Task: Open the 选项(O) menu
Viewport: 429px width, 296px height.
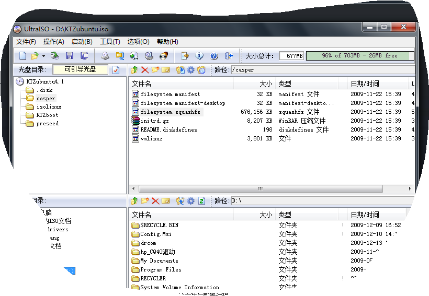Action: click(x=139, y=42)
